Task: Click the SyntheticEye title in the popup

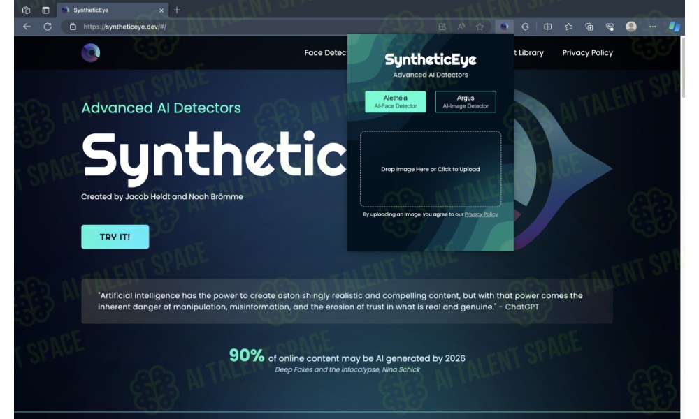Action: click(x=430, y=59)
